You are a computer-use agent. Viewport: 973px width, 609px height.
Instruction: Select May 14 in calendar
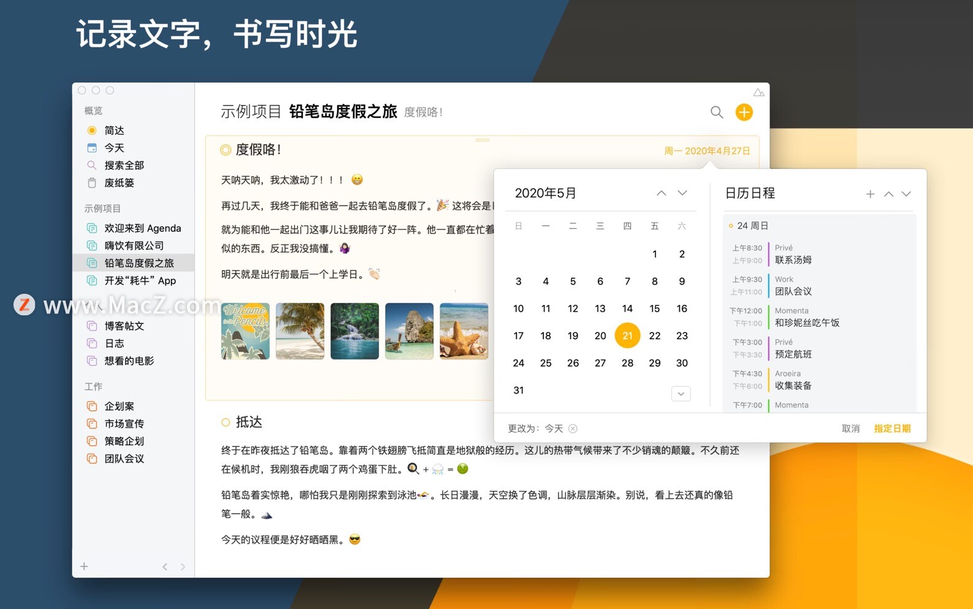click(627, 308)
